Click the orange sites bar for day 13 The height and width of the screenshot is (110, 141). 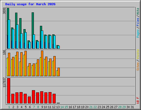(x=59, y=72)
